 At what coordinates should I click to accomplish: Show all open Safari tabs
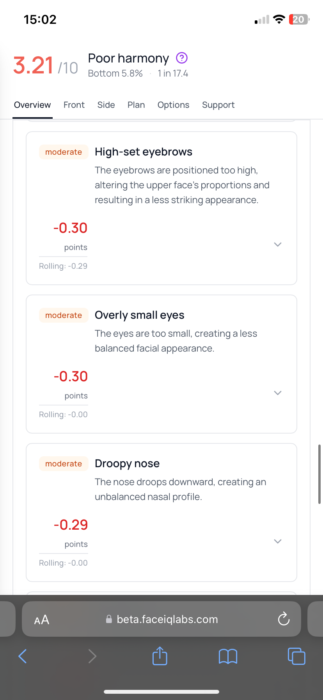point(296,656)
